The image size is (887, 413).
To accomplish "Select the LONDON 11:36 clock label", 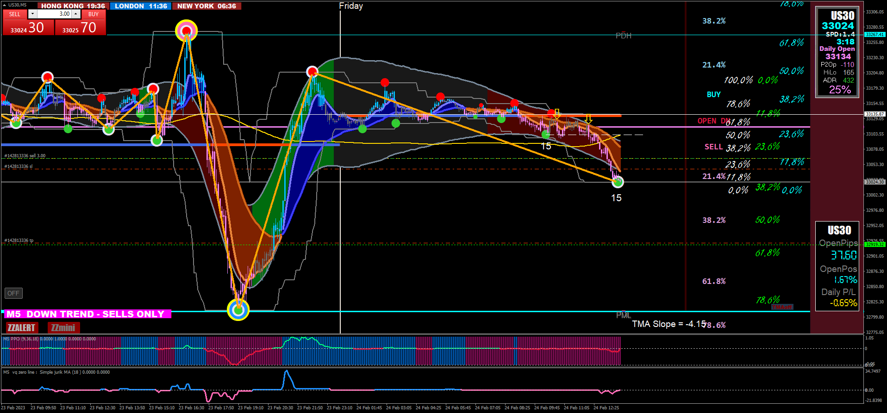I will (141, 6).
